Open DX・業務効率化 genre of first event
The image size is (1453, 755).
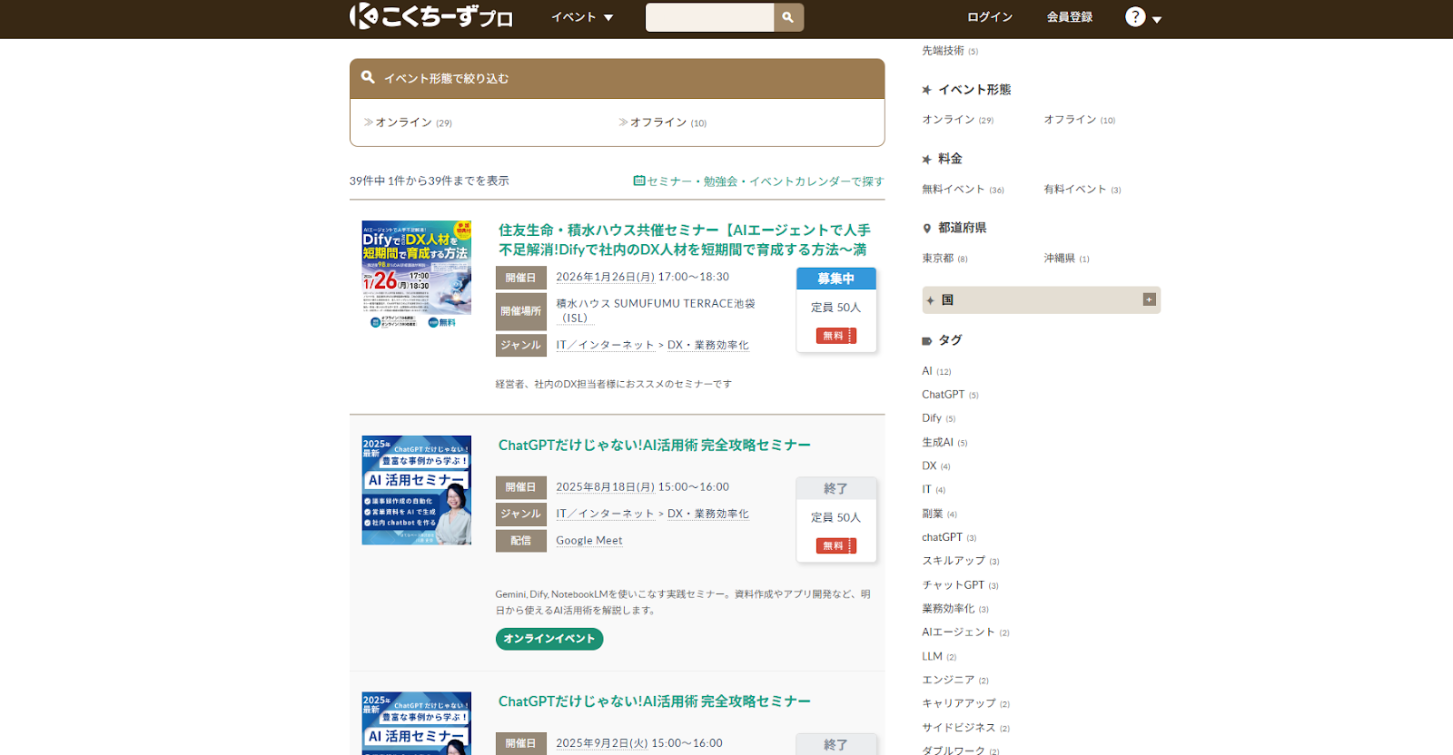[708, 345]
